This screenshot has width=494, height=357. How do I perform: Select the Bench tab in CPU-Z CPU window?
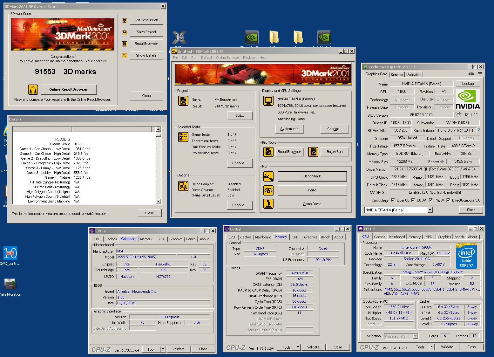click(x=459, y=237)
